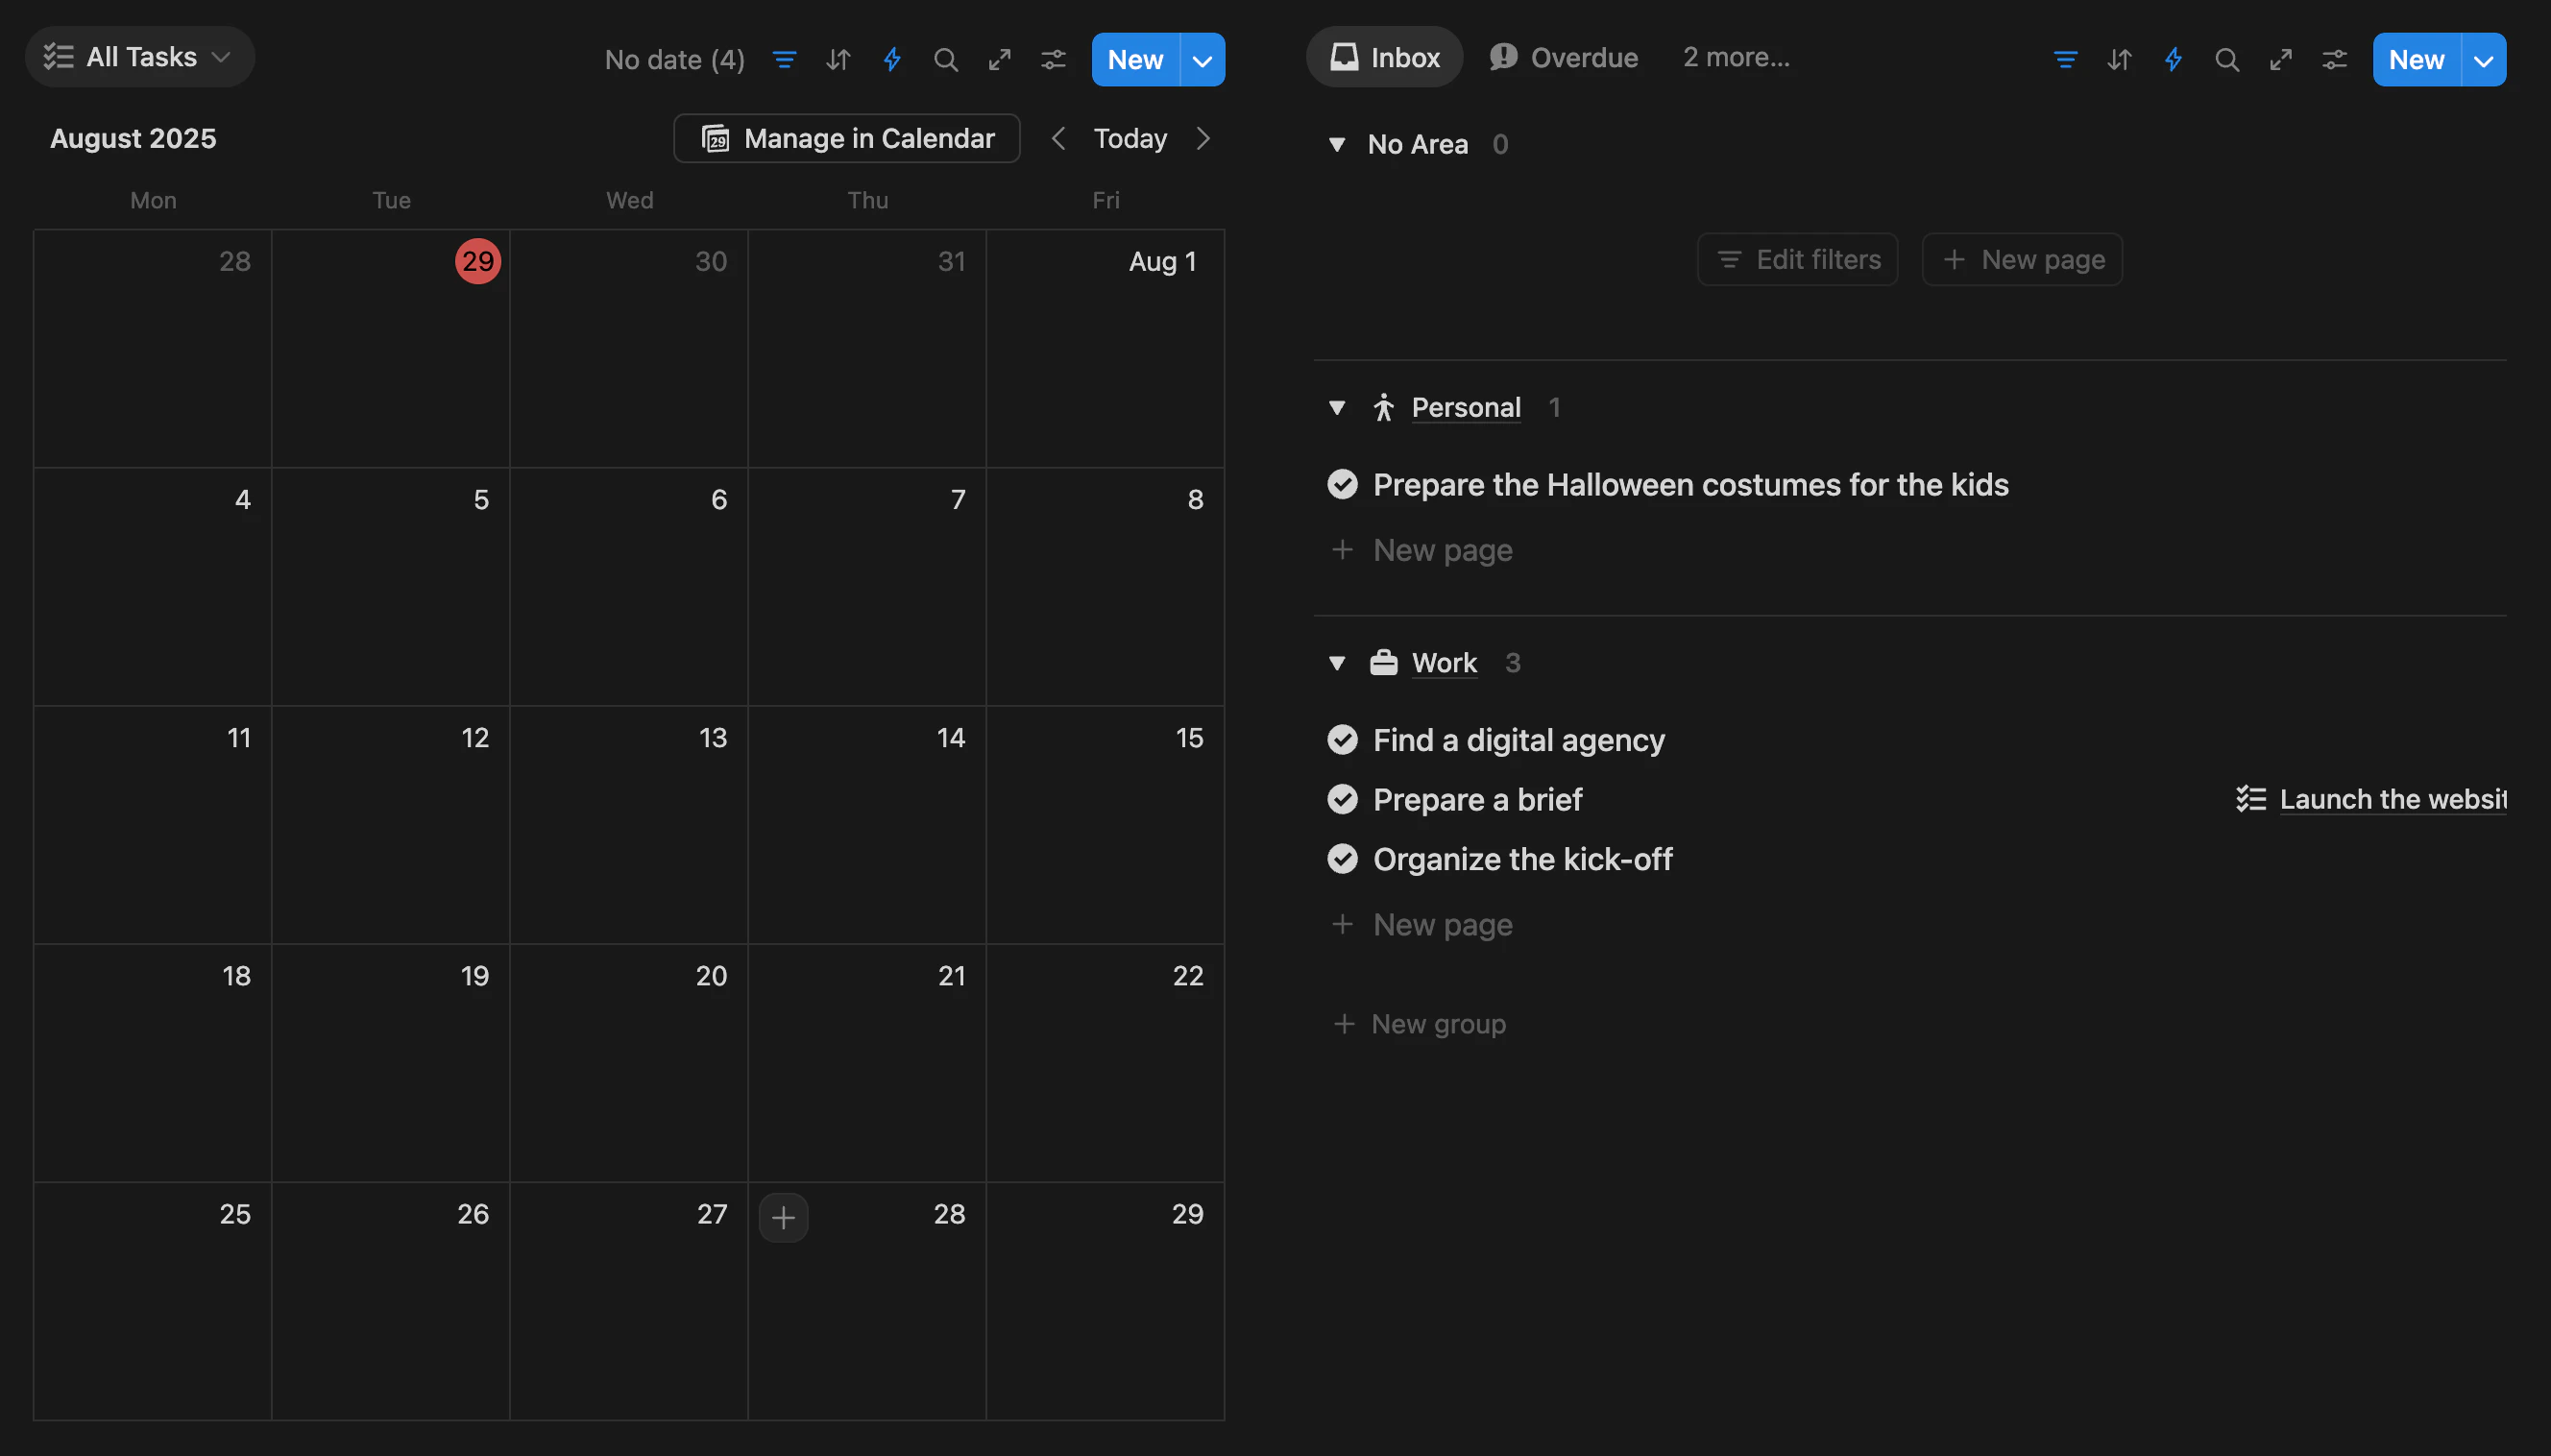Mark Prepare the Halloween costumes as done
The image size is (2551, 1456).
tap(1342, 484)
